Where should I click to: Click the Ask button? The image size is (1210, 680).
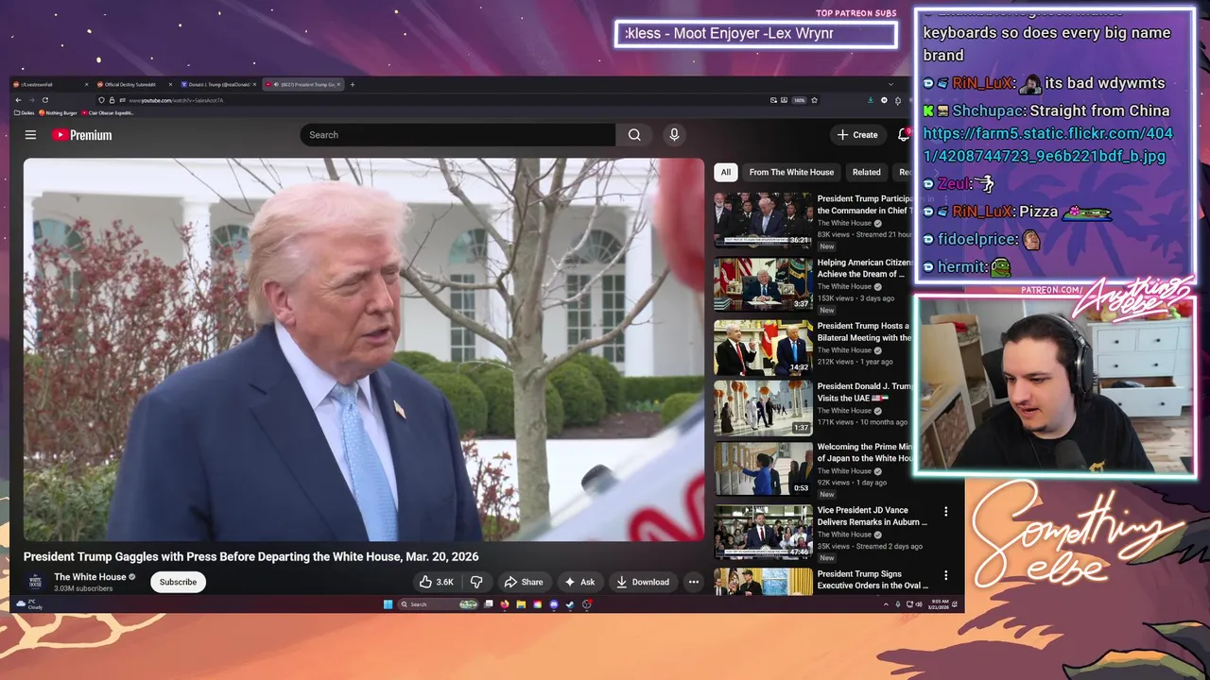coord(579,582)
